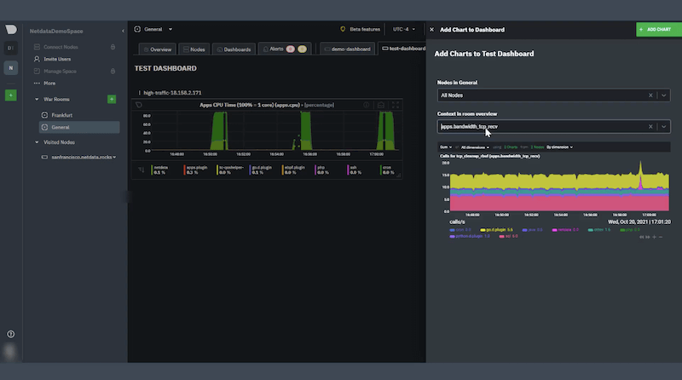This screenshot has width=682, height=380.
Task: Clear the All Nodes selection
Action: point(650,95)
